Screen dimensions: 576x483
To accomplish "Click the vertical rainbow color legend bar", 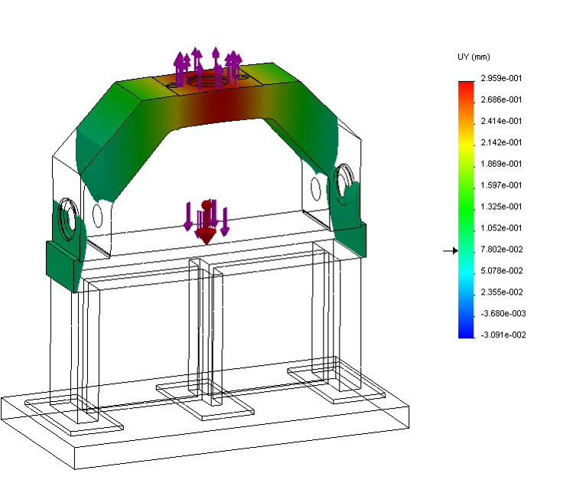I will point(466,210).
